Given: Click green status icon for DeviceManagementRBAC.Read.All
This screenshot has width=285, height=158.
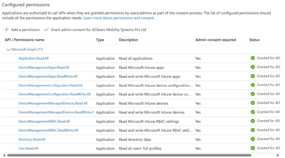Looking at the screenshot, I should pos(253,121).
